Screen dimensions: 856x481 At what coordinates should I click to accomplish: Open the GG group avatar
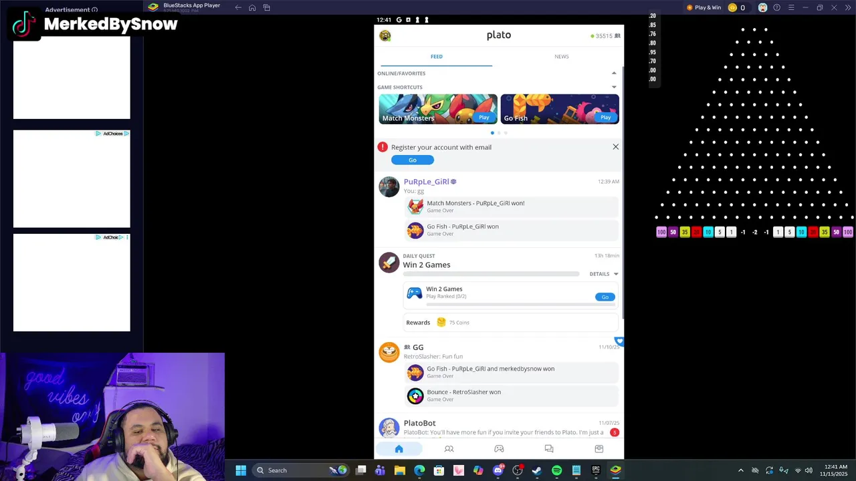coord(389,352)
